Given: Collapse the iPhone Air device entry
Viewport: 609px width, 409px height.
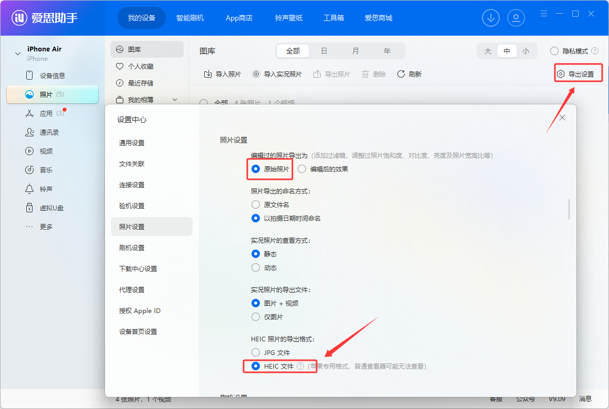Looking at the screenshot, I should pyautogui.click(x=17, y=52).
